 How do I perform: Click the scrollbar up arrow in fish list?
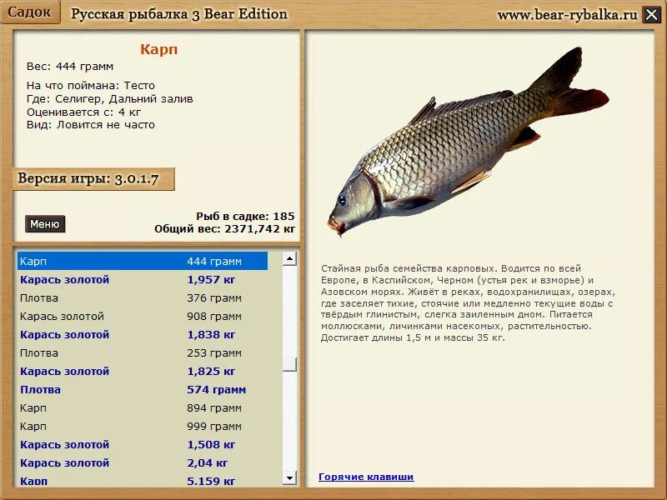click(289, 258)
